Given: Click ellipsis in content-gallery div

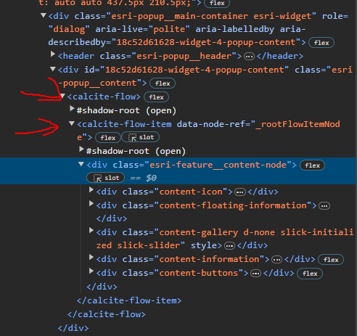Looking at the screenshot, I should pyautogui.click(x=229, y=246).
